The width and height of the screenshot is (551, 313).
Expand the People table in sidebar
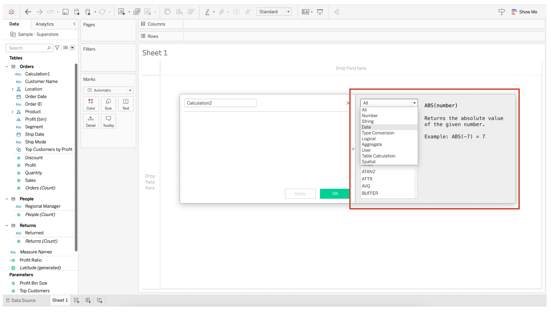(7, 199)
